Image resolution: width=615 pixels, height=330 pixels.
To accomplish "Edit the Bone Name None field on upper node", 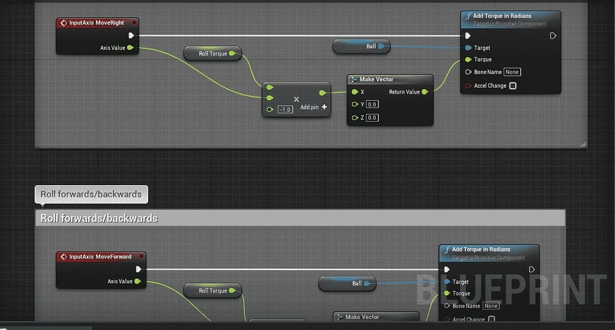I will pos(512,72).
